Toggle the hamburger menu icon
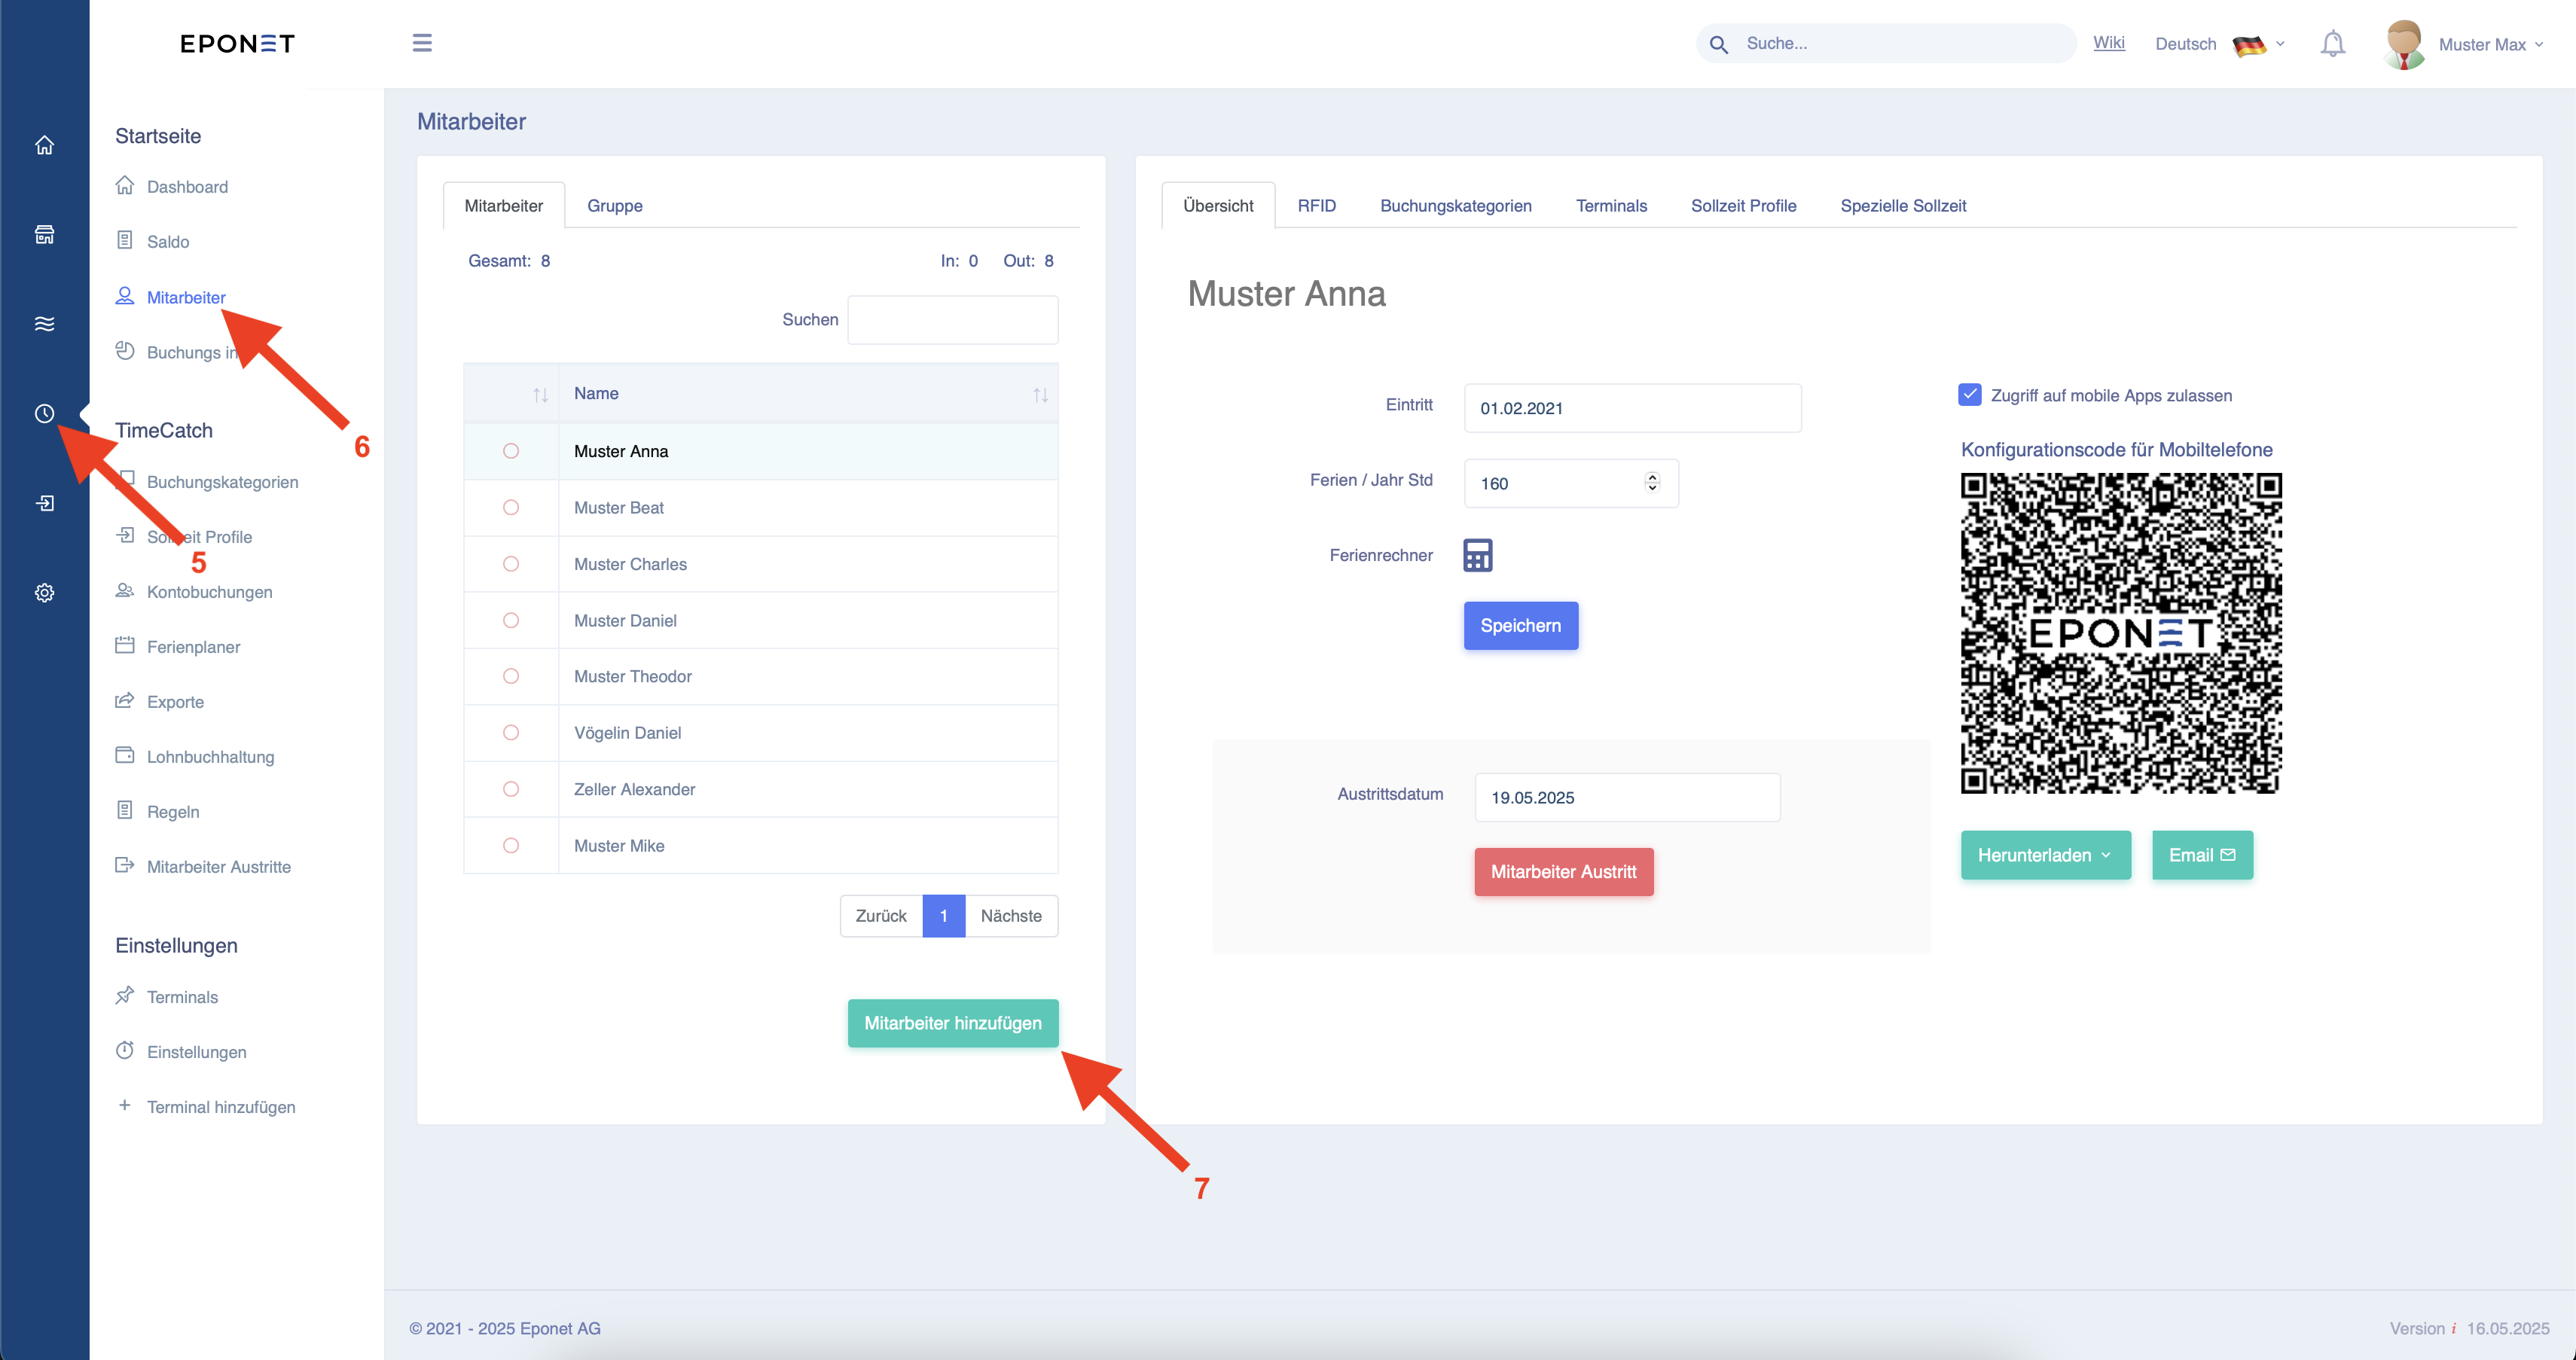The width and height of the screenshot is (2576, 1360). pyautogui.click(x=422, y=43)
